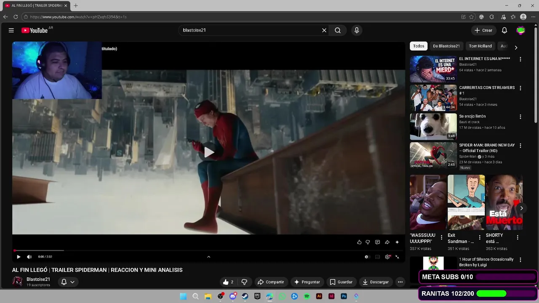
Task: Mute the video with the speaker icon
Action: (x=29, y=257)
